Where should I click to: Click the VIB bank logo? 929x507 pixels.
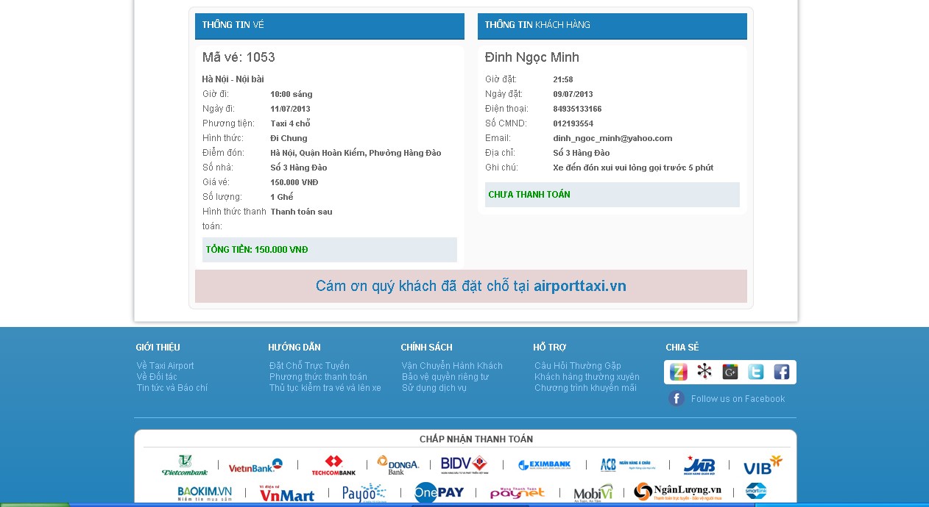[x=762, y=465]
